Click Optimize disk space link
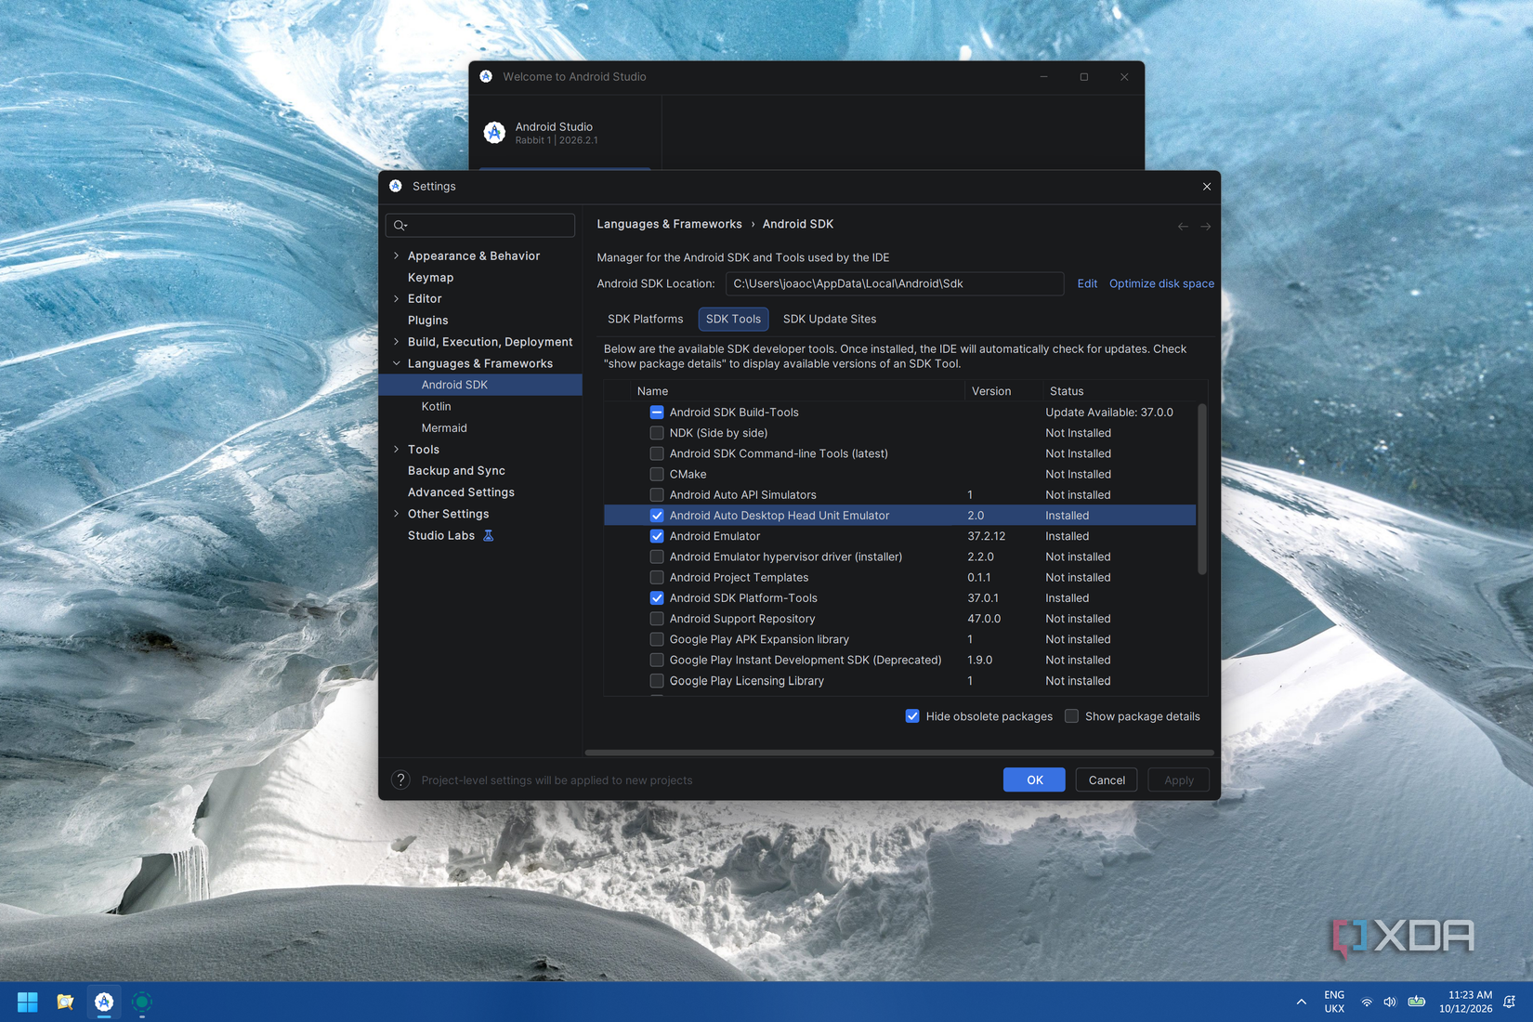Viewport: 1533px width, 1022px height. pyautogui.click(x=1161, y=284)
